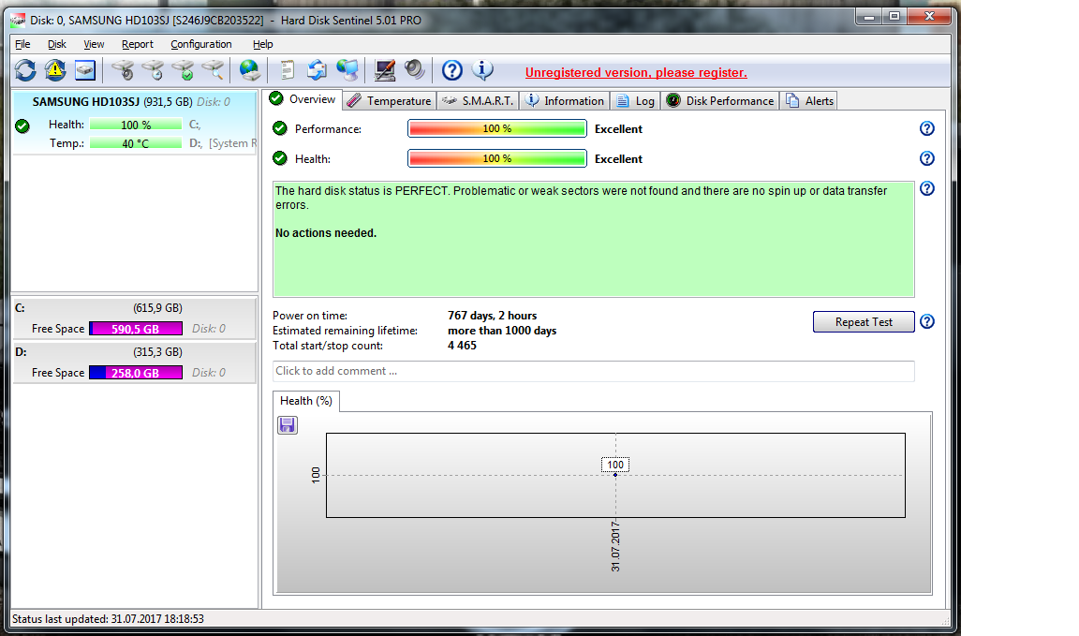1079x636 pixels.
Task: Click the 31.07.2017 graph date label
Action: coord(615,546)
